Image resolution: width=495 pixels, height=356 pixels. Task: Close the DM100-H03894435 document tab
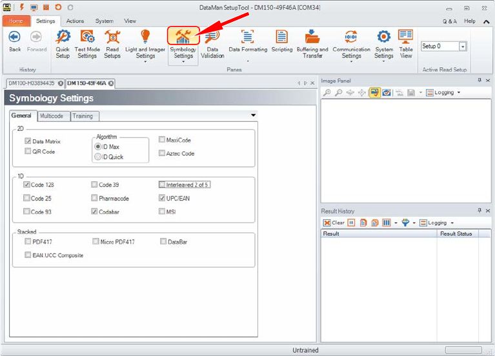point(60,83)
